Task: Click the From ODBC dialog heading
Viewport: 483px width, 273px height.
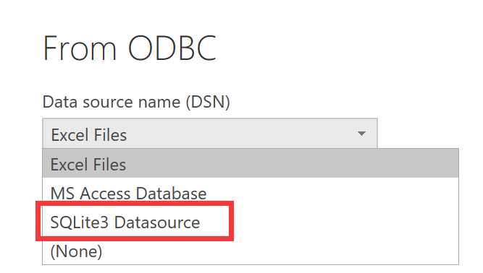Action: pos(130,48)
